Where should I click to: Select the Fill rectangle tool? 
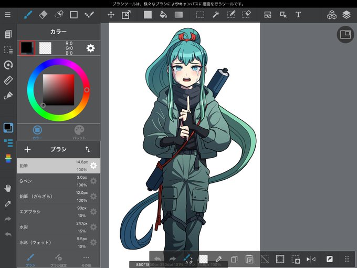[148, 15]
